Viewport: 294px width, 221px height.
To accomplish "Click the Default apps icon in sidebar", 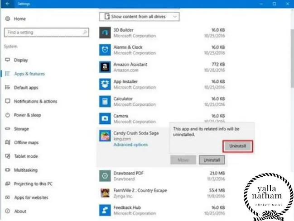I will click(8, 87).
